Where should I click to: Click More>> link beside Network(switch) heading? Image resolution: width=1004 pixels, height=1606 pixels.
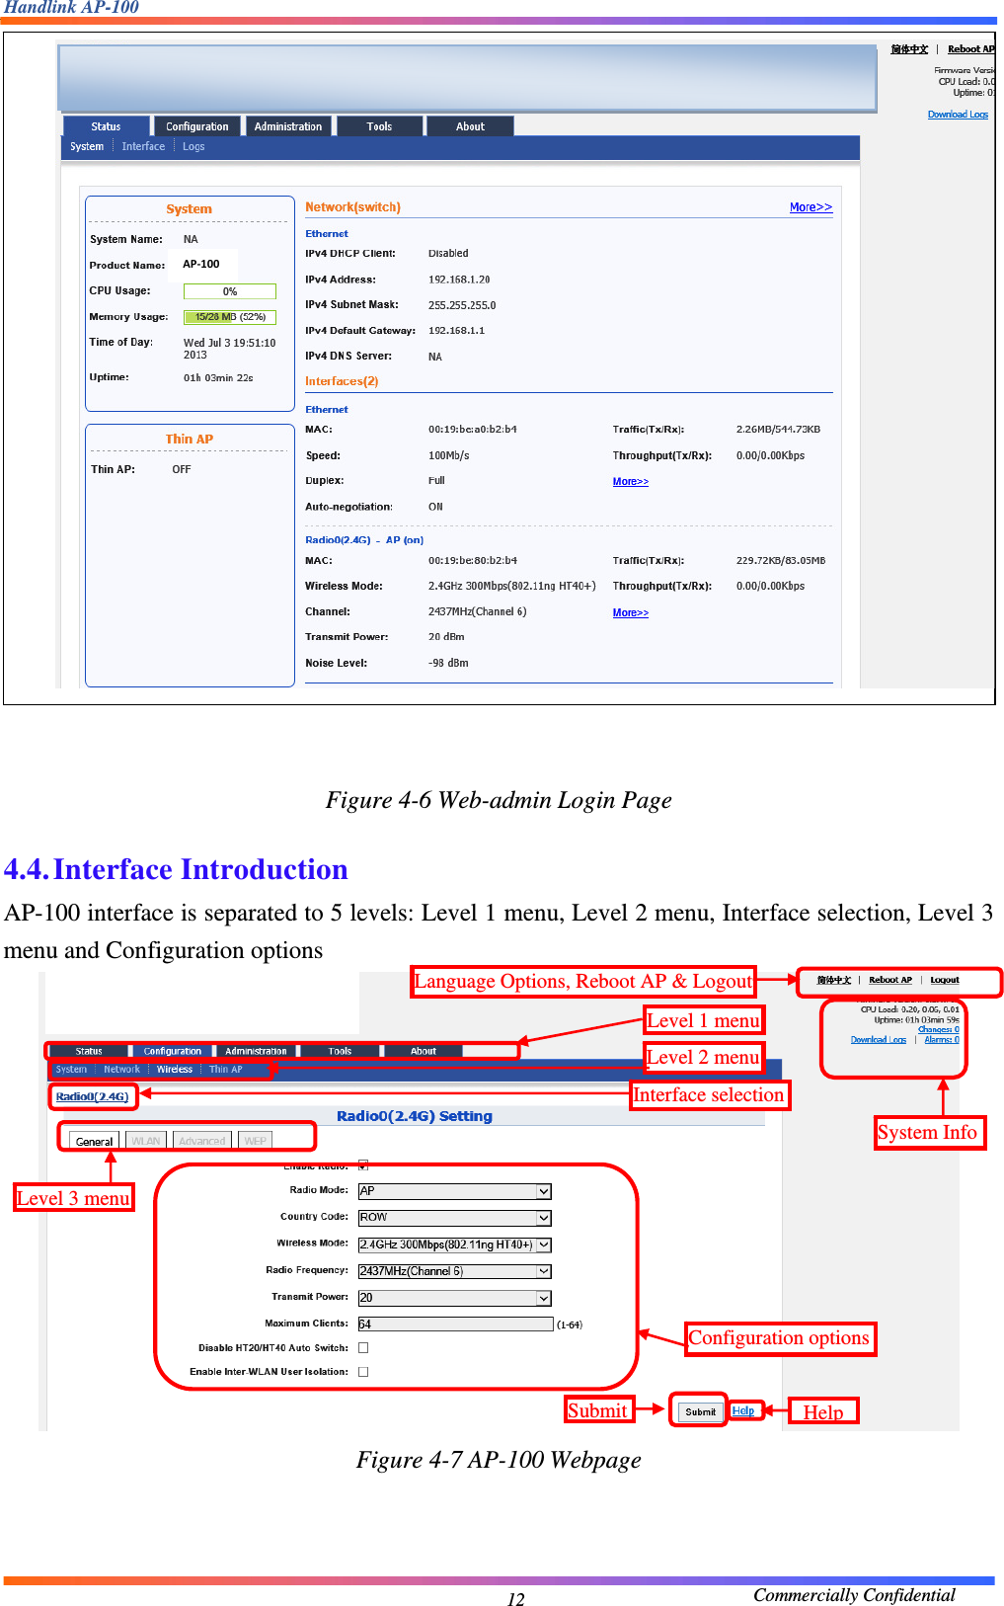tap(811, 207)
